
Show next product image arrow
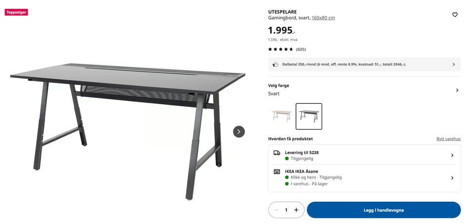point(238,132)
